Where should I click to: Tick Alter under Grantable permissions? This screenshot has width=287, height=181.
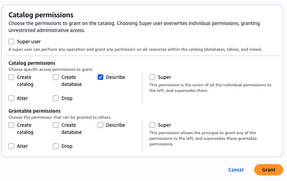12,146
